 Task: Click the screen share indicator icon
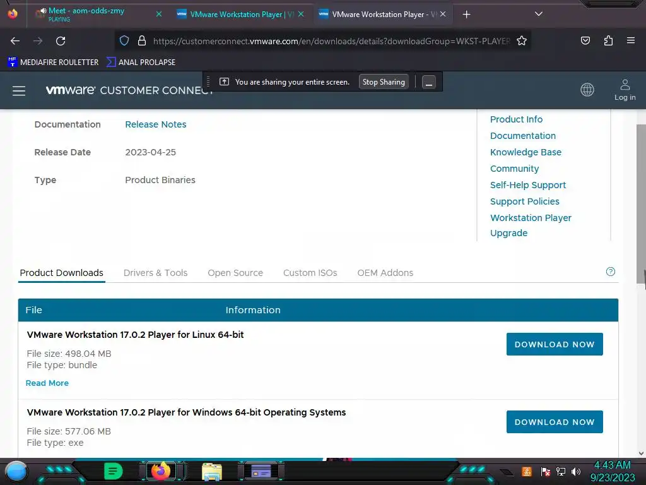224,81
